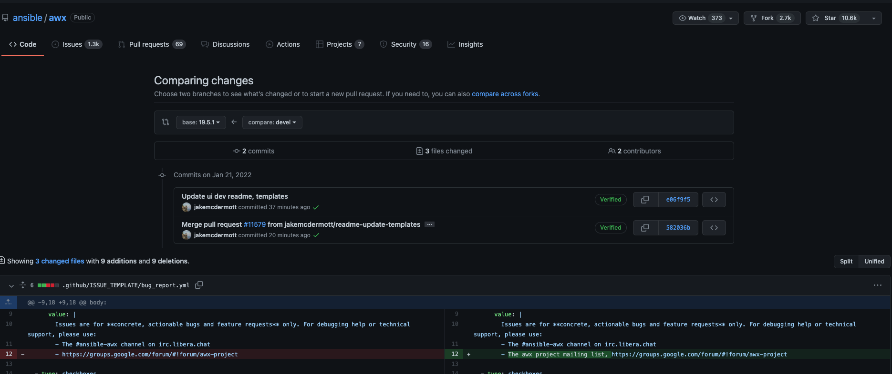Click the swap base and compare icon
892x374 pixels.
pyautogui.click(x=166, y=122)
